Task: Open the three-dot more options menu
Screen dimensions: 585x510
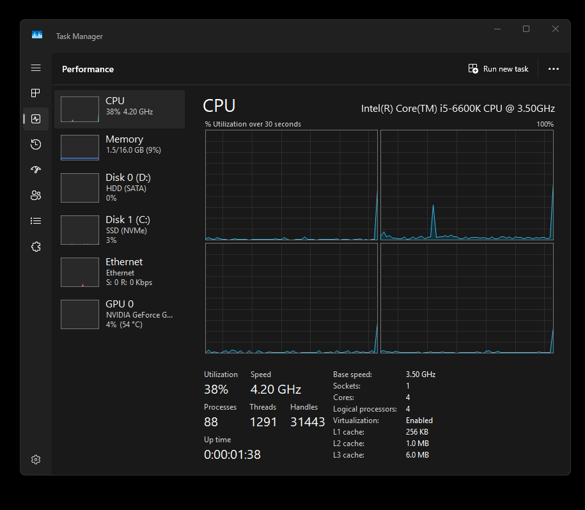Action: [x=553, y=69]
